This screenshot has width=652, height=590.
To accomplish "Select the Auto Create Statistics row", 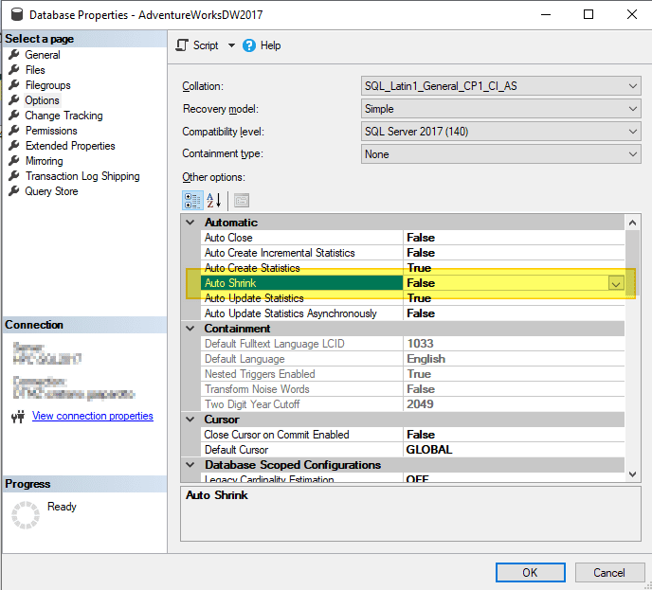I will 412,268.
